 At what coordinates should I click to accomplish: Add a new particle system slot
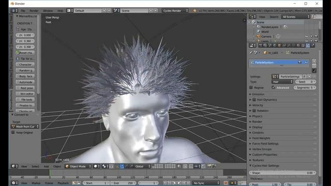click(314, 61)
